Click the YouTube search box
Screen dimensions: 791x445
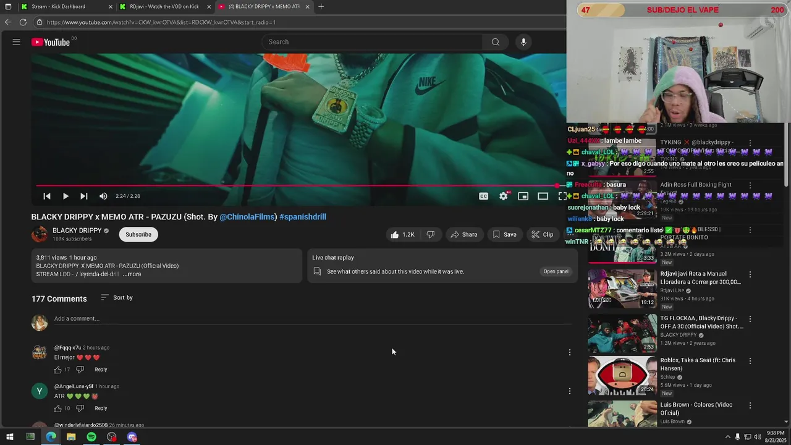[x=372, y=42]
